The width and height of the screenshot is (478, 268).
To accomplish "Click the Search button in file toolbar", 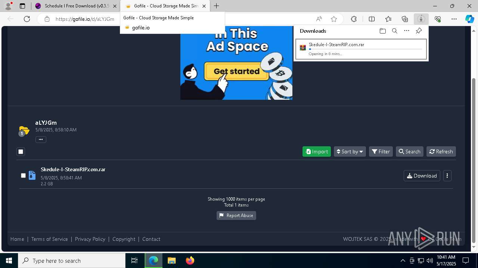I will point(410,151).
